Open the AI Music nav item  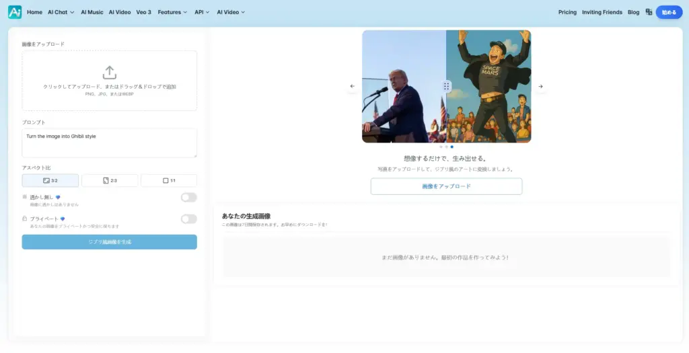tap(92, 12)
